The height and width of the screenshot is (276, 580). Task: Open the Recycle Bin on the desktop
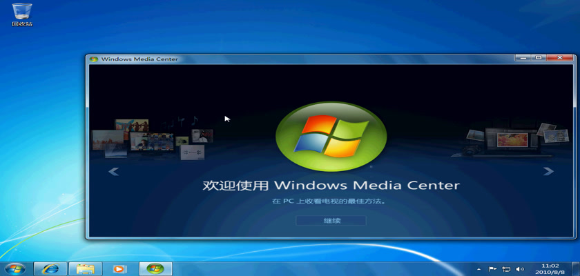click(x=21, y=10)
